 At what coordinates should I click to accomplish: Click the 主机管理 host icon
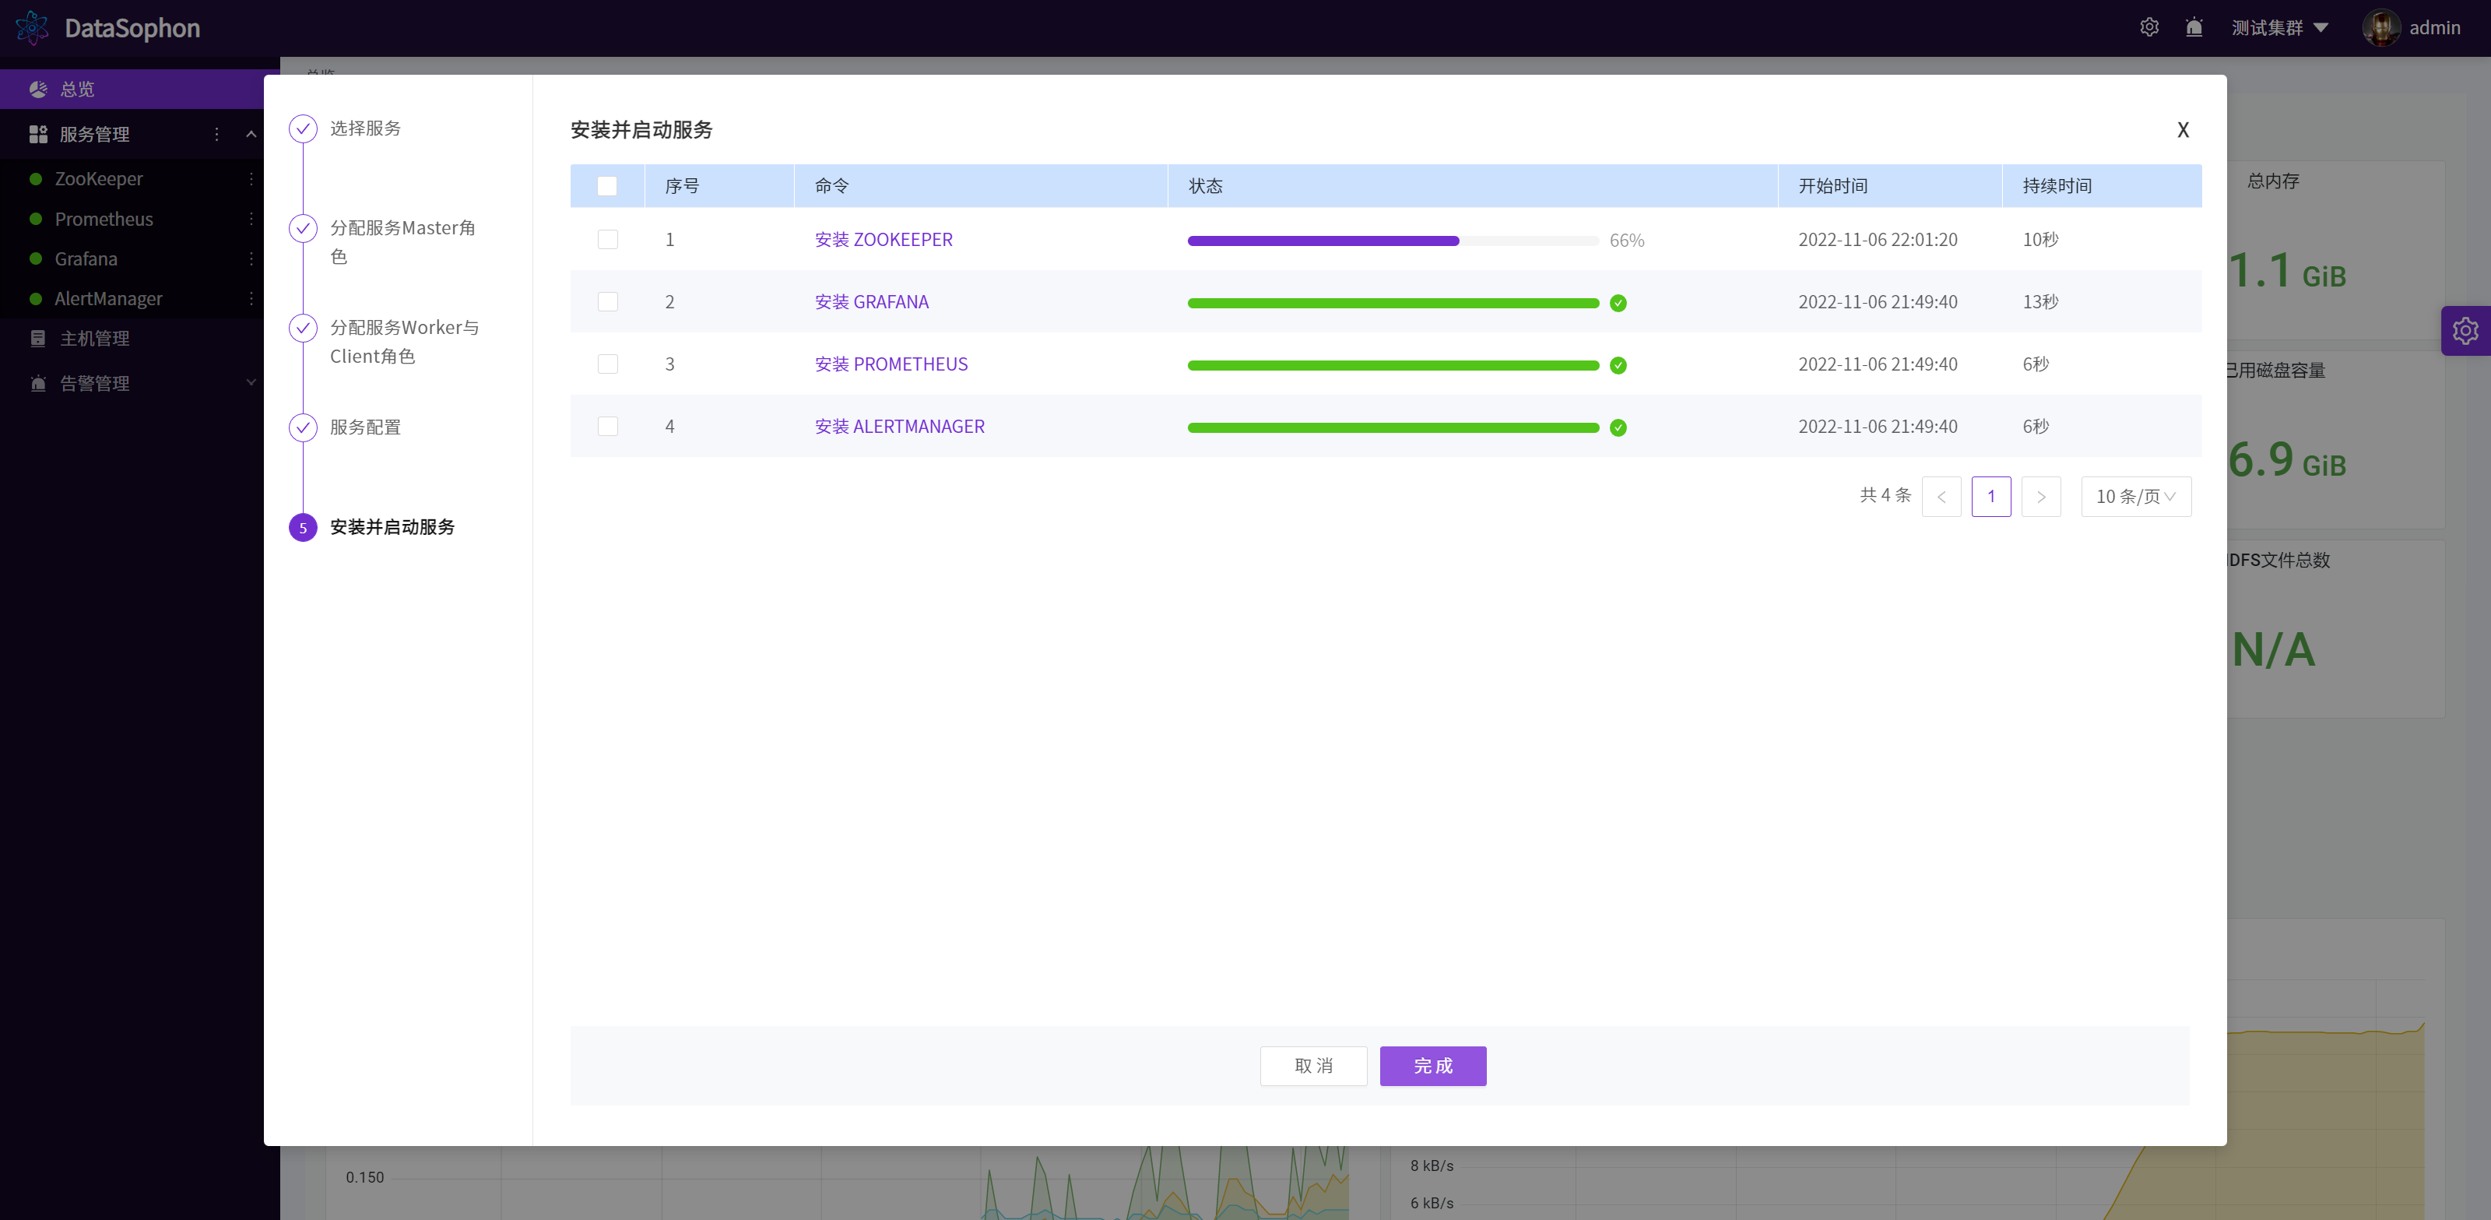(x=39, y=339)
